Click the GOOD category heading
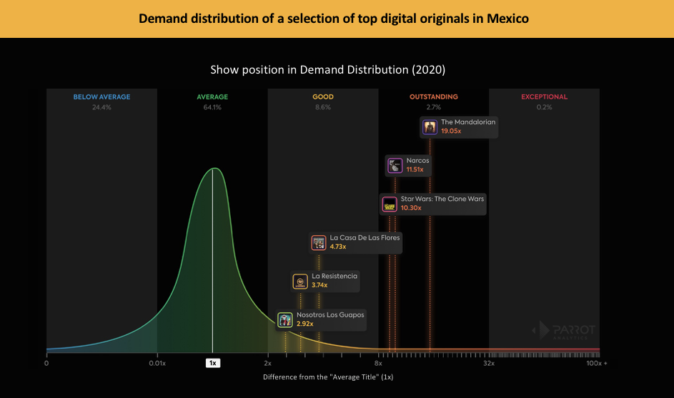The image size is (674, 398). [x=323, y=97]
